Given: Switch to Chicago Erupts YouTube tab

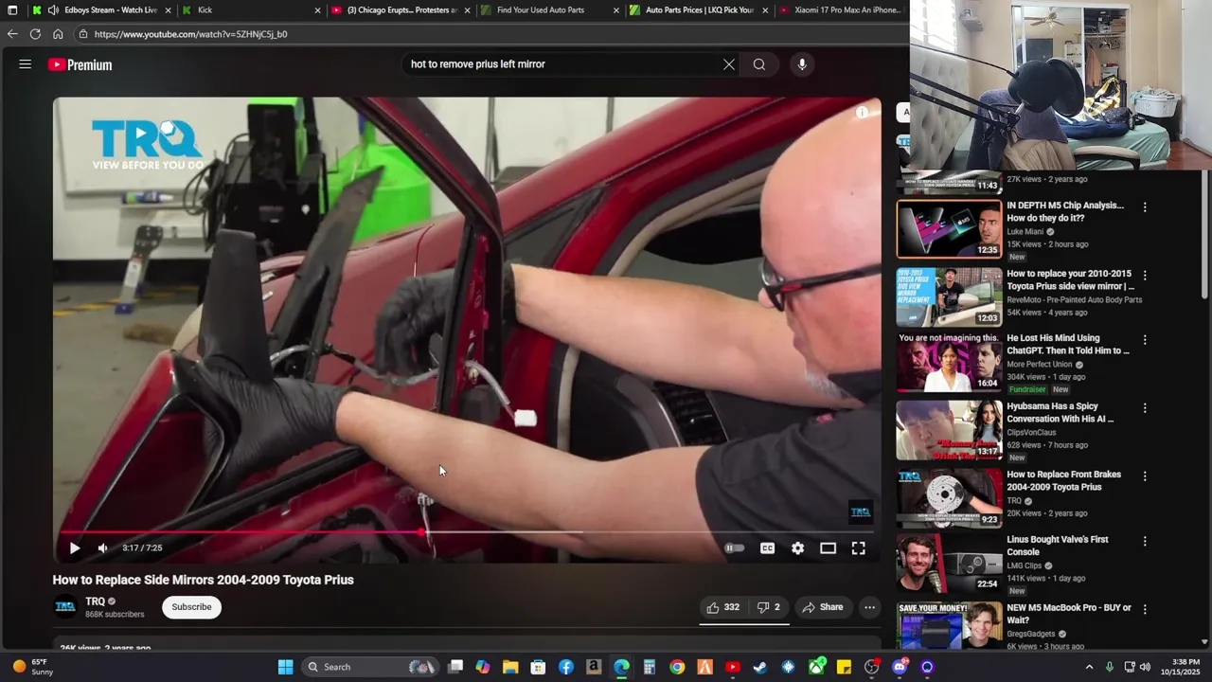Looking at the screenshot, I should (x=401, y=10).
